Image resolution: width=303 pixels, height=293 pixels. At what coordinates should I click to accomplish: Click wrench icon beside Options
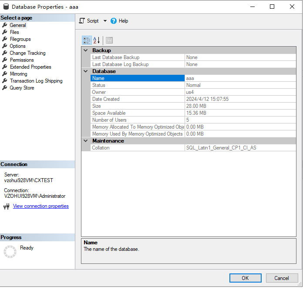click(5, 46)
